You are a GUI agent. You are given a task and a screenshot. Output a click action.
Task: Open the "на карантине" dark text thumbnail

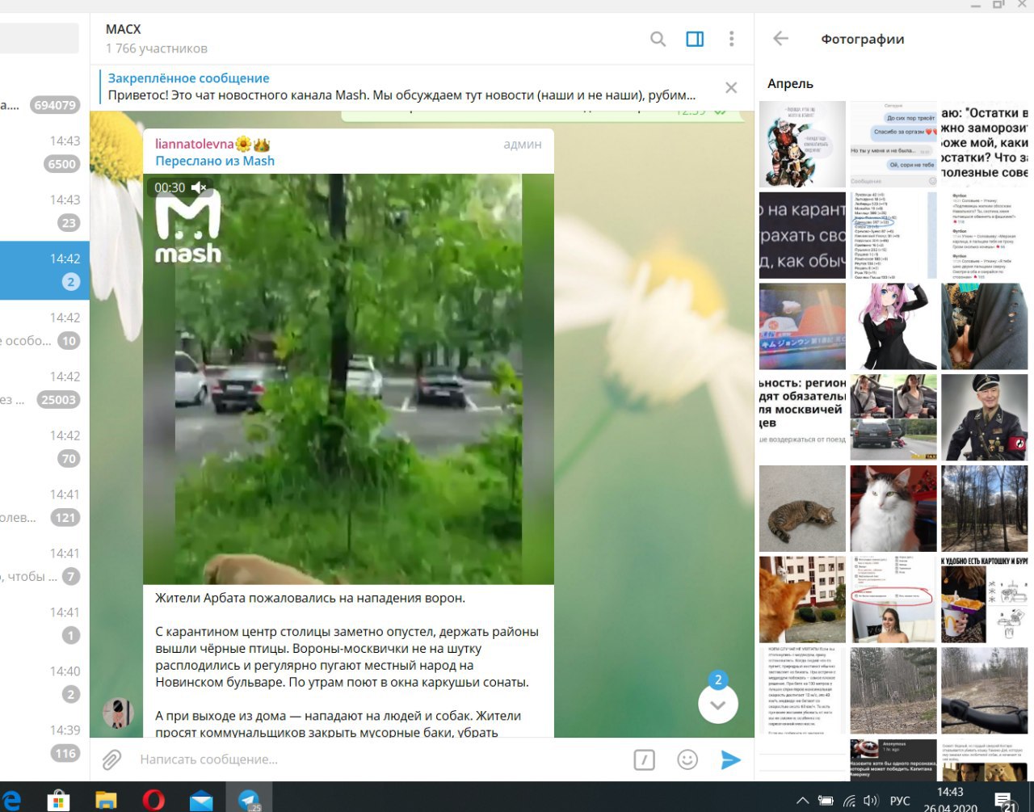click(x=802, y=235)
